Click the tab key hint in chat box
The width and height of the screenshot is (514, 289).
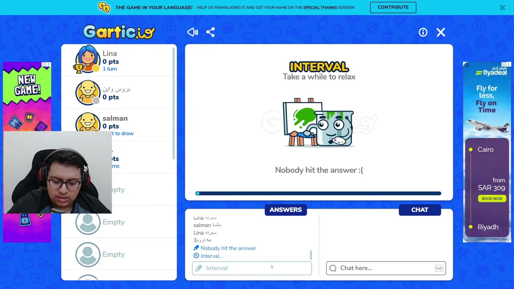[x=439, y=268]
